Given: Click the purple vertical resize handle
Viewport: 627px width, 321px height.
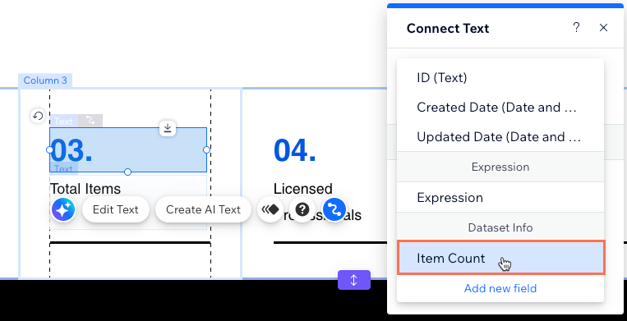Looking at the screenshot, I should pos(354,280).
